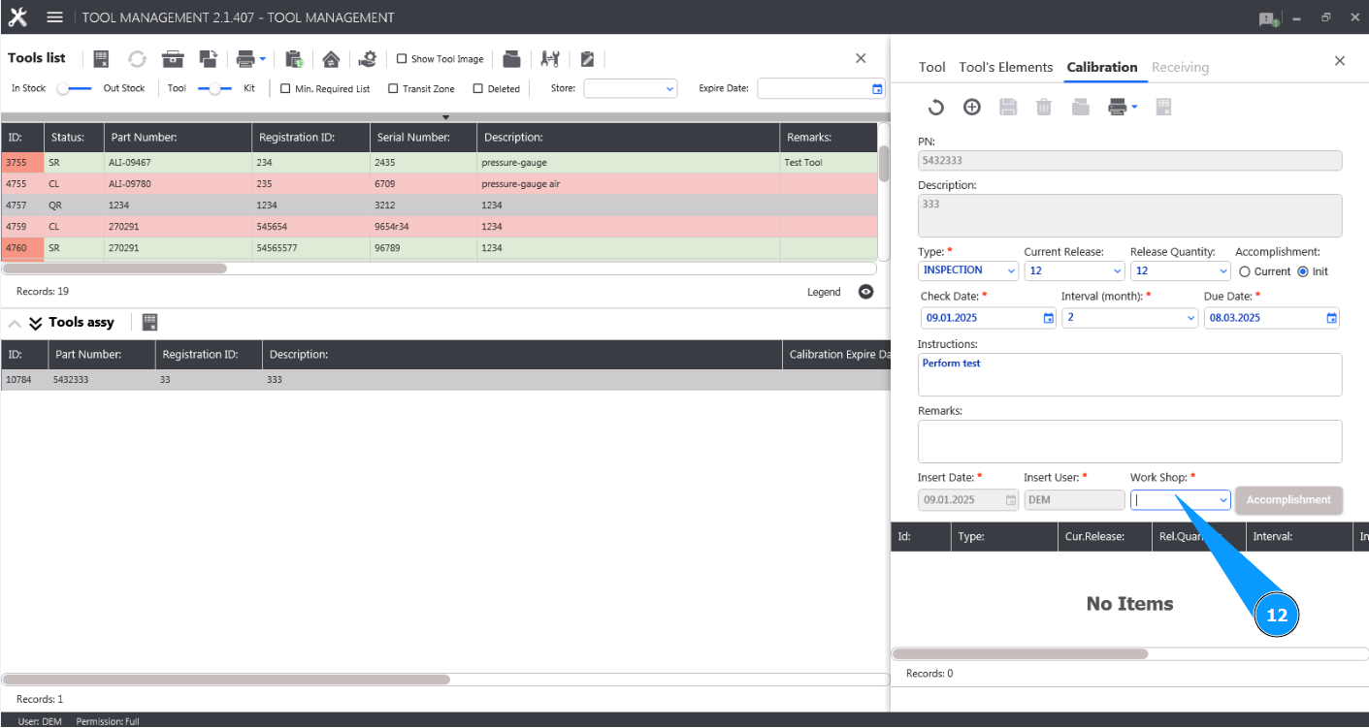Click the house icon in Tools list toolbar
Image resolution: width=1369 pixels, height=728 pixels.
coord(331,59)
